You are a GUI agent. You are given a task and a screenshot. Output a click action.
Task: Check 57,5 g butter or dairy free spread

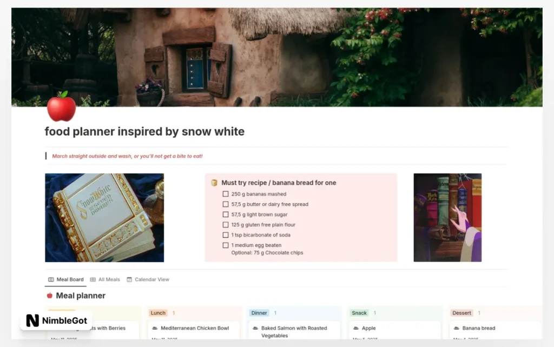click(x=226, y=204)
